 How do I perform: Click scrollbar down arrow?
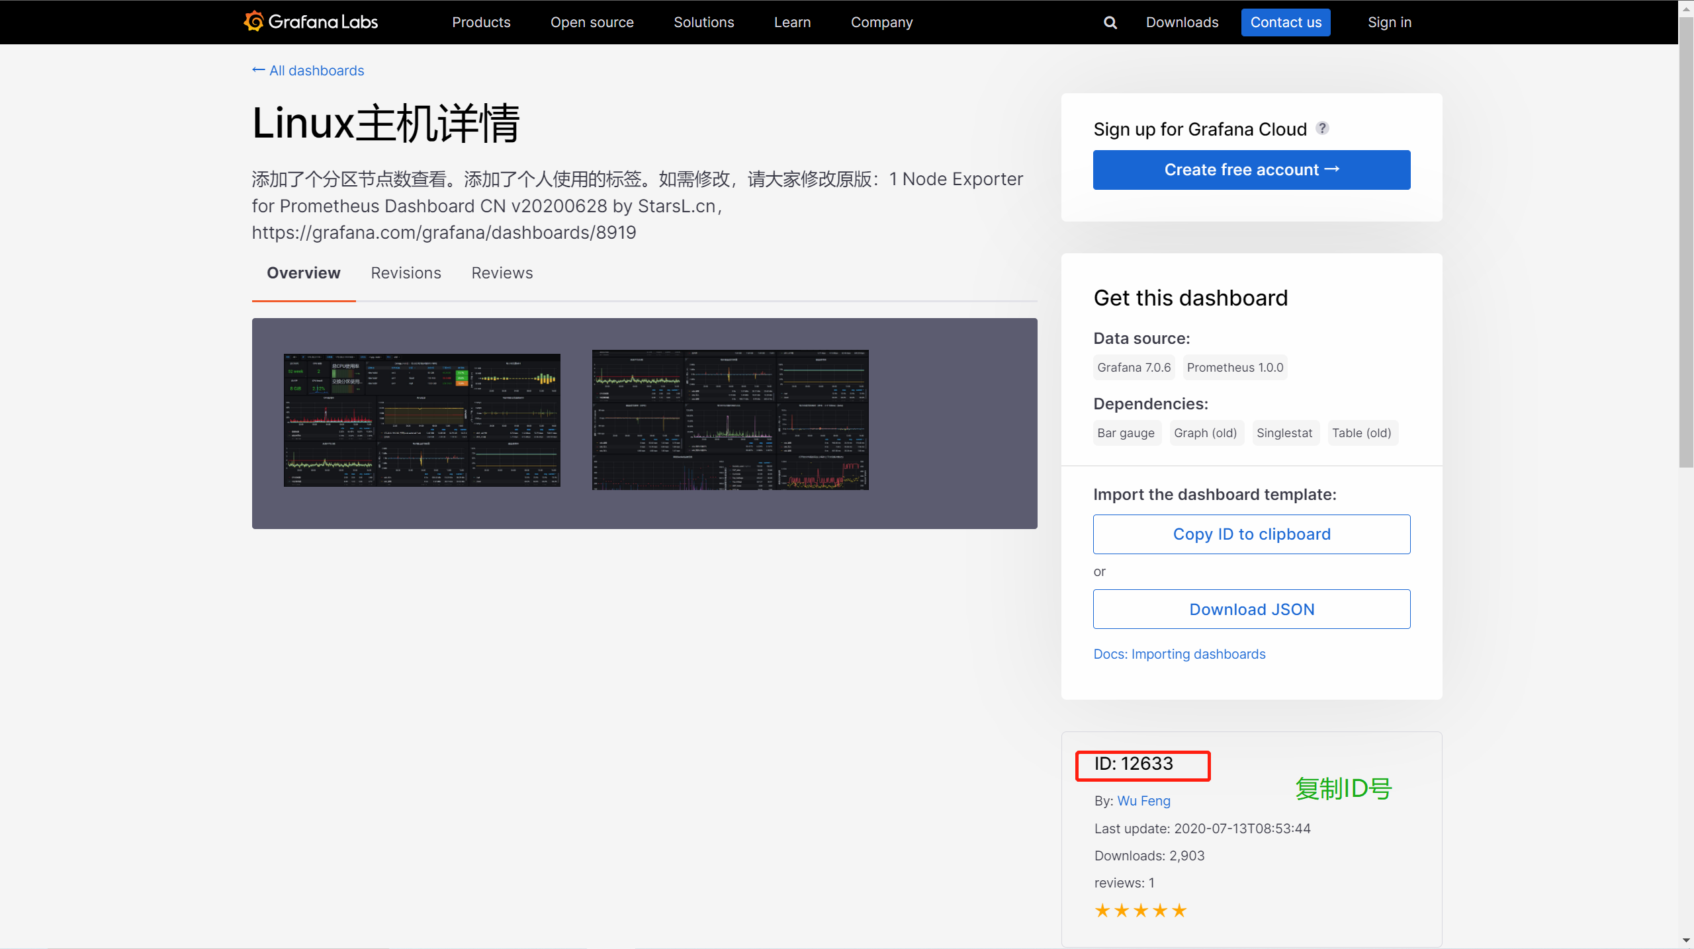(1685, 940)
